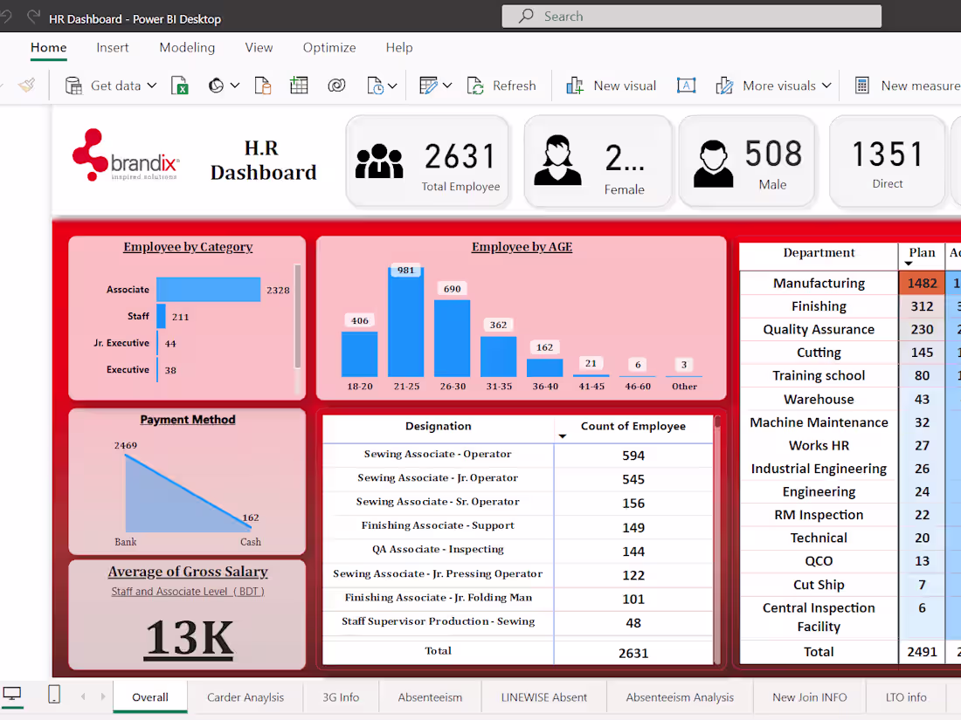Click the Refresh button

(x=501, y=85)
